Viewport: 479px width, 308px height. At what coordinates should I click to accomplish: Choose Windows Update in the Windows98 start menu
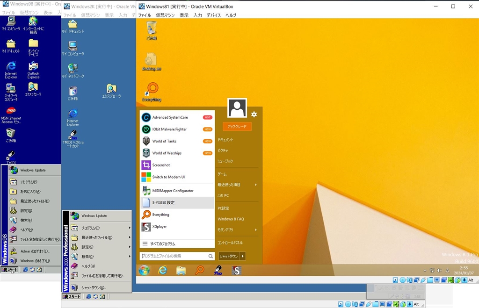coord(35,170)
